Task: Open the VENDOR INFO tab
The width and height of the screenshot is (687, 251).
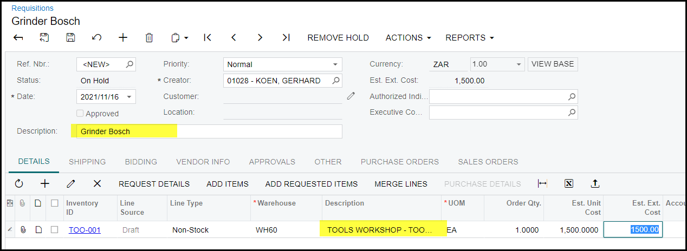Action: (203, 162)
